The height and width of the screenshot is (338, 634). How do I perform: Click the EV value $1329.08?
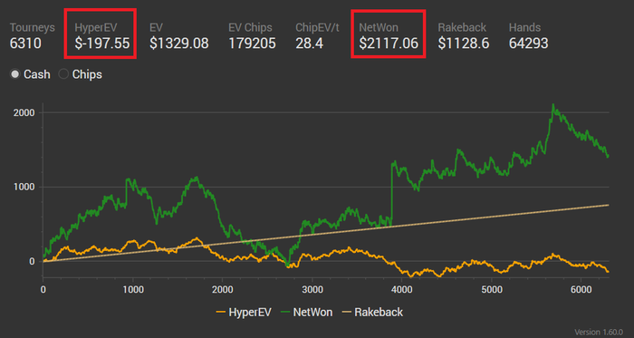[x=179, y=43]
